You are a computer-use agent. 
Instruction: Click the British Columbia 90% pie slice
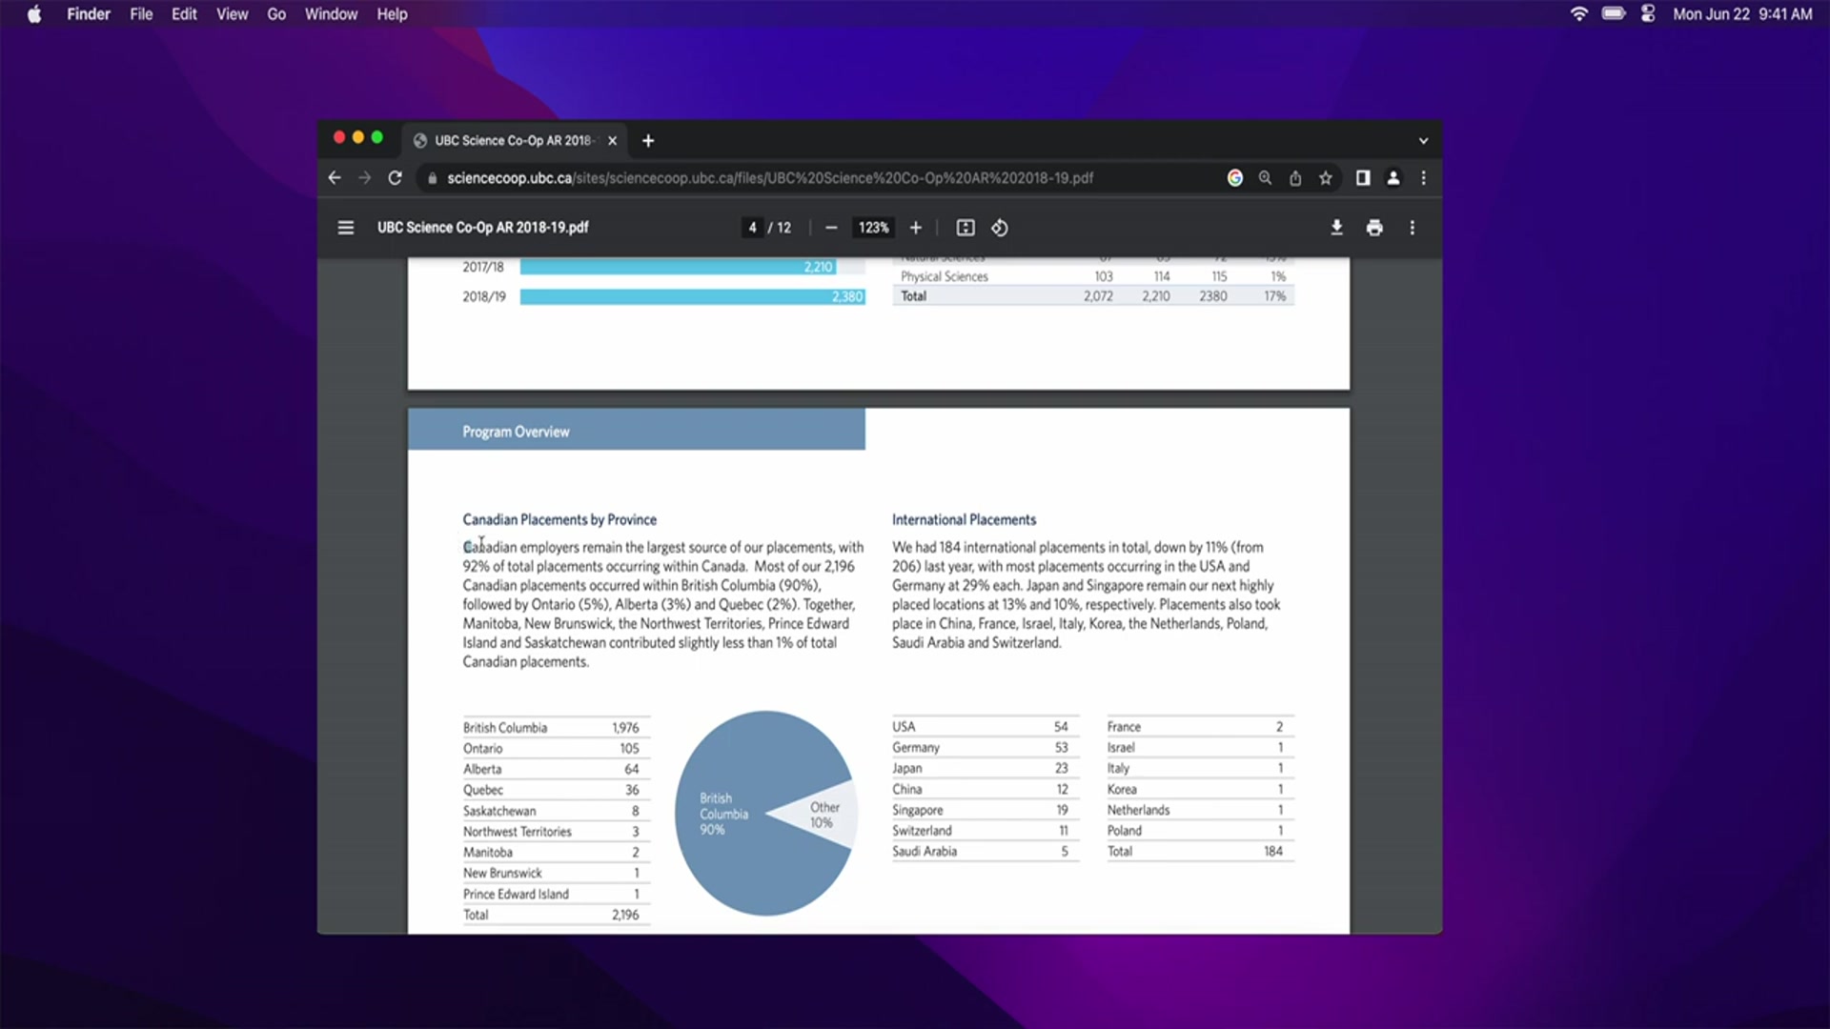(724, 814)
